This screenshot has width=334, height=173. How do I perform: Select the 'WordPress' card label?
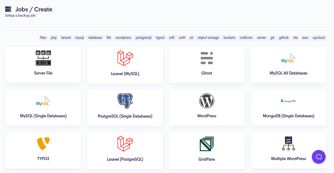pos(207,116)
